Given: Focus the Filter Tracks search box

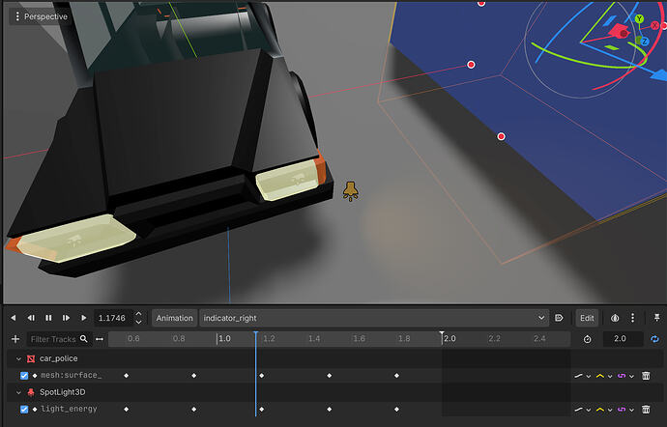Looking at the screenshot, I should [x=59, y=339].
